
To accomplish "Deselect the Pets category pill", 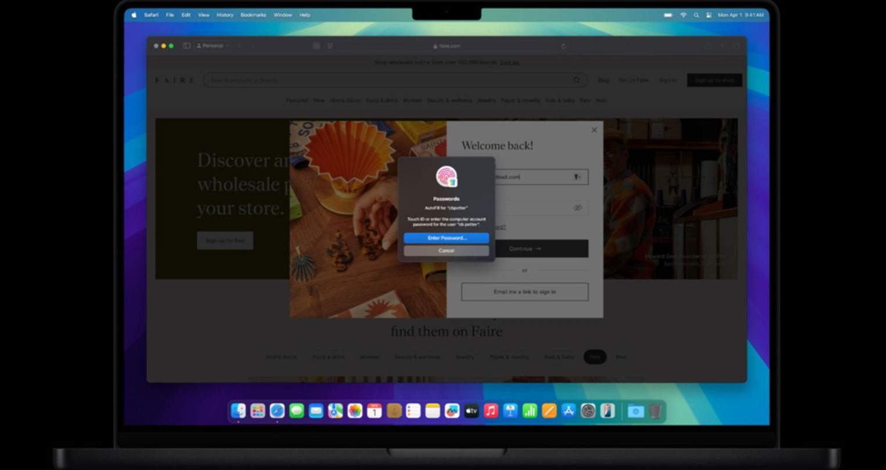I will click(x=595, y=357).
